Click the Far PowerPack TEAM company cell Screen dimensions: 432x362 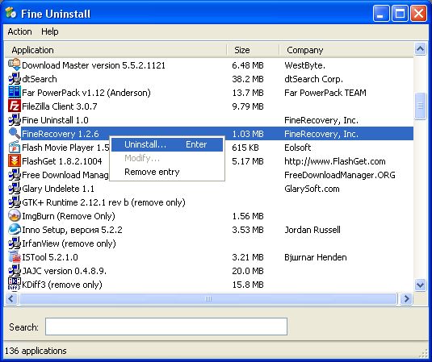[325, 93]
